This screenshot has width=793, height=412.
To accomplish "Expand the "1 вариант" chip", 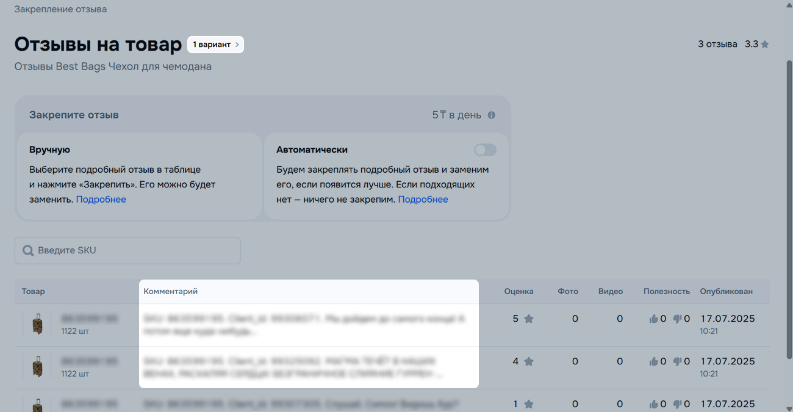I will click(x=215, y=45).
